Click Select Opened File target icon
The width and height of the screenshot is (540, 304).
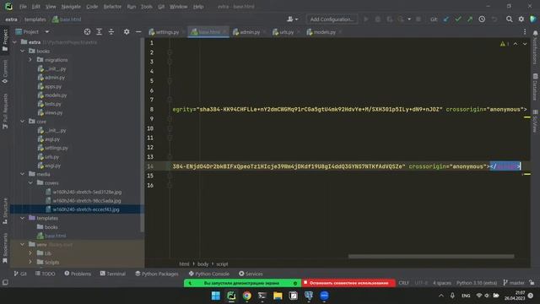pyautogui.click(x=87, y=32)
